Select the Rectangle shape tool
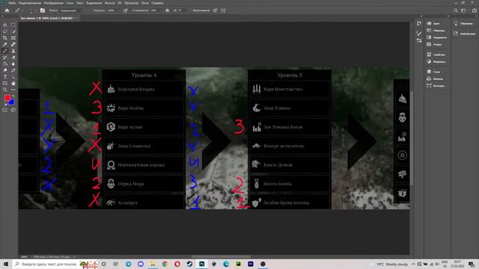The width and height of the screenshot is (479, 269). (x=5, y=83)
